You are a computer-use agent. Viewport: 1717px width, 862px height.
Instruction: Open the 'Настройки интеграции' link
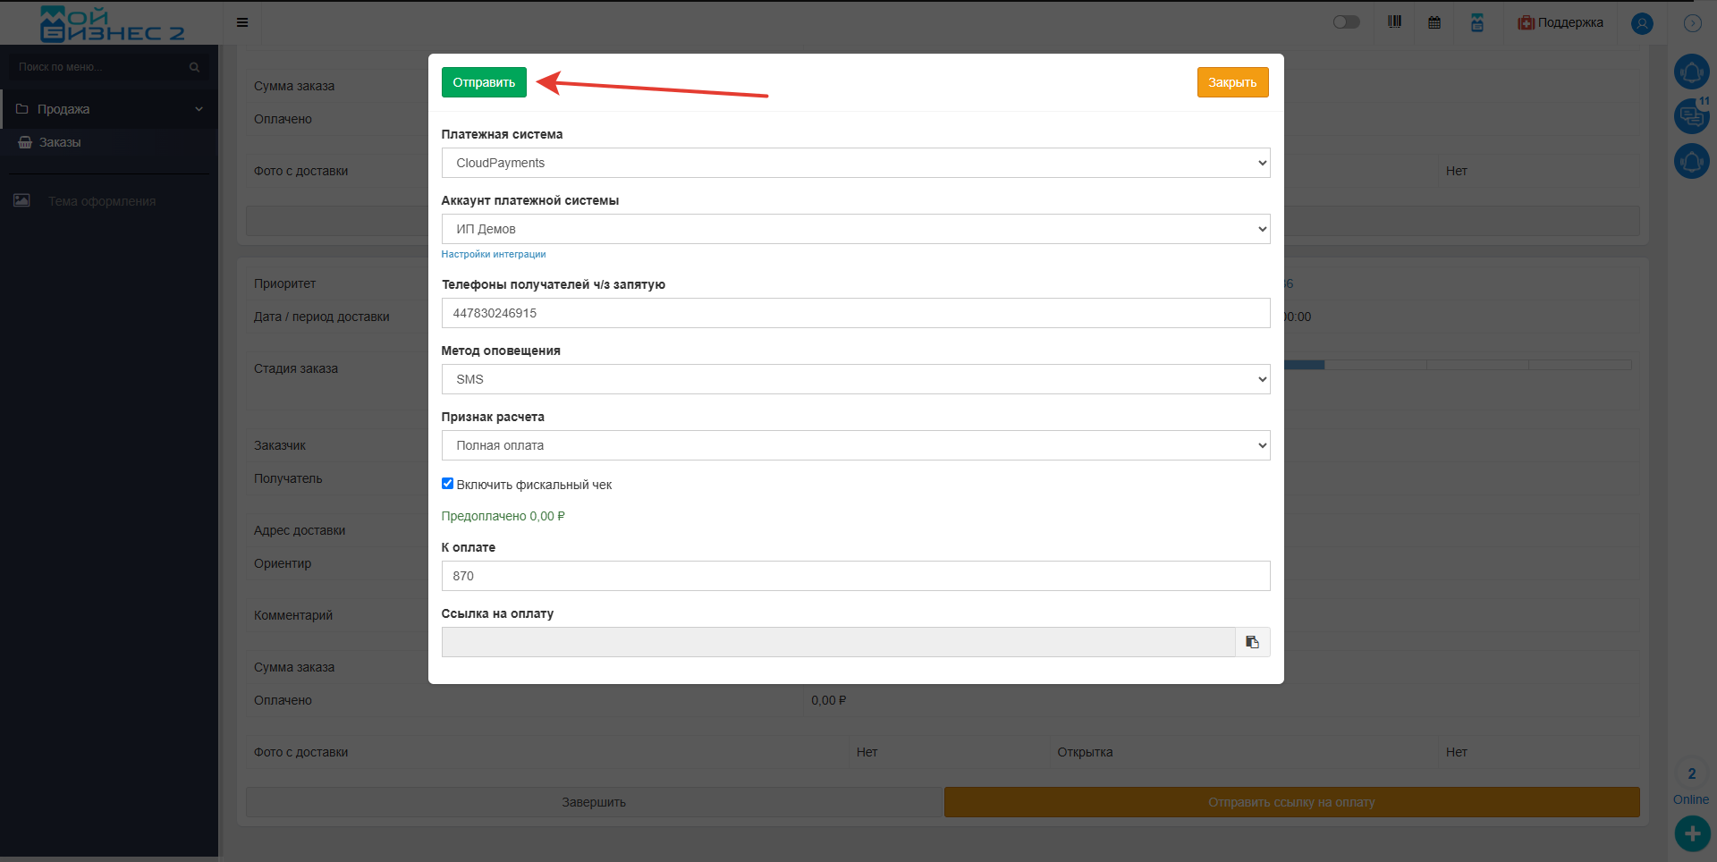coord(494,254)
